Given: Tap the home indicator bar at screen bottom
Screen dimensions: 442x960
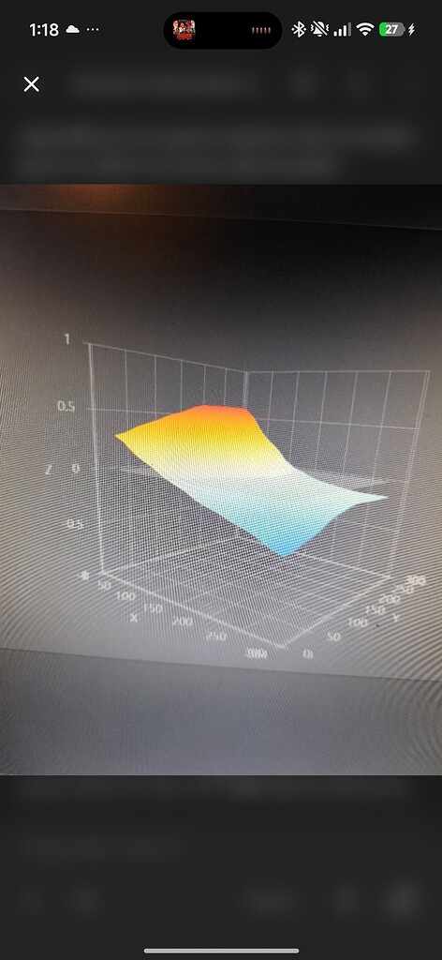Looking at the screenshot, I should [x=221, y=951].
